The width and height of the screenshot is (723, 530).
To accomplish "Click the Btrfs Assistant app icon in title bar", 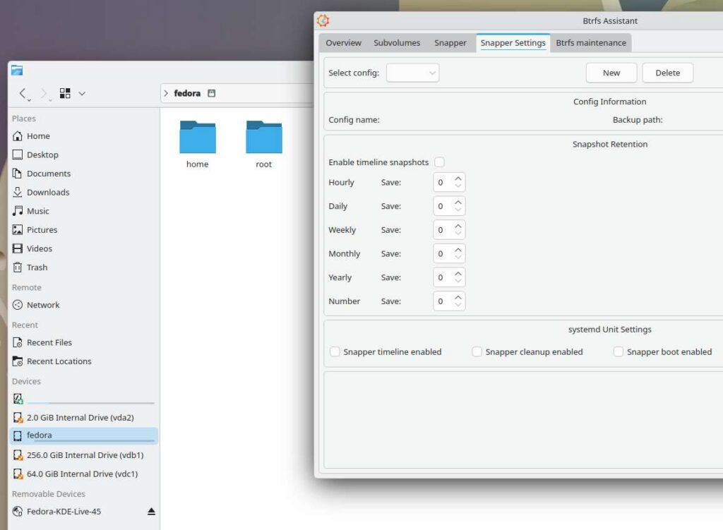I will pos(323,20).
